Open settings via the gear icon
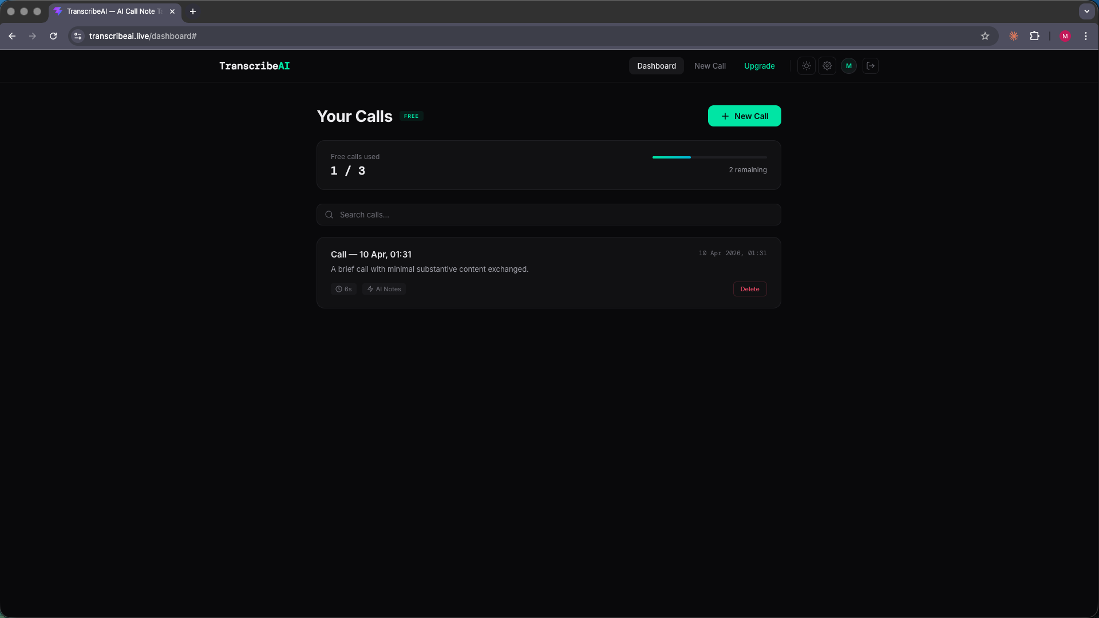This screenshot has width=1099, height=618. 827,66
